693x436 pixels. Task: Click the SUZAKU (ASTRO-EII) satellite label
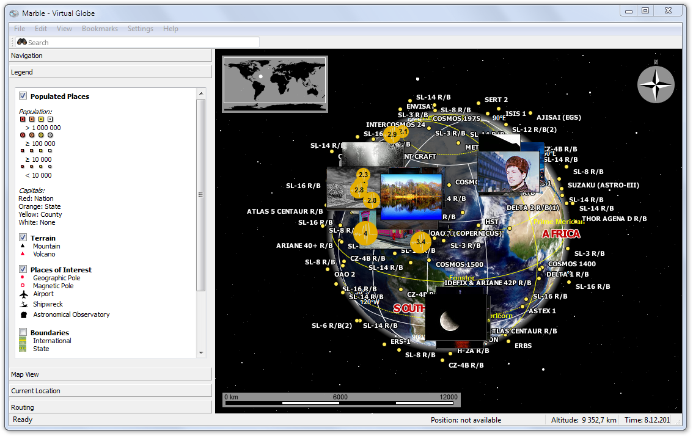(603, 185)
